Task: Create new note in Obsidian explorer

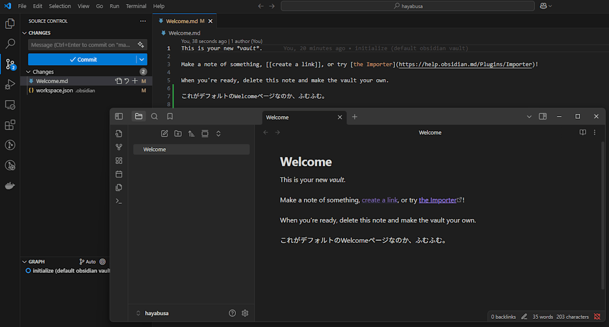Action: coord(164,134)
